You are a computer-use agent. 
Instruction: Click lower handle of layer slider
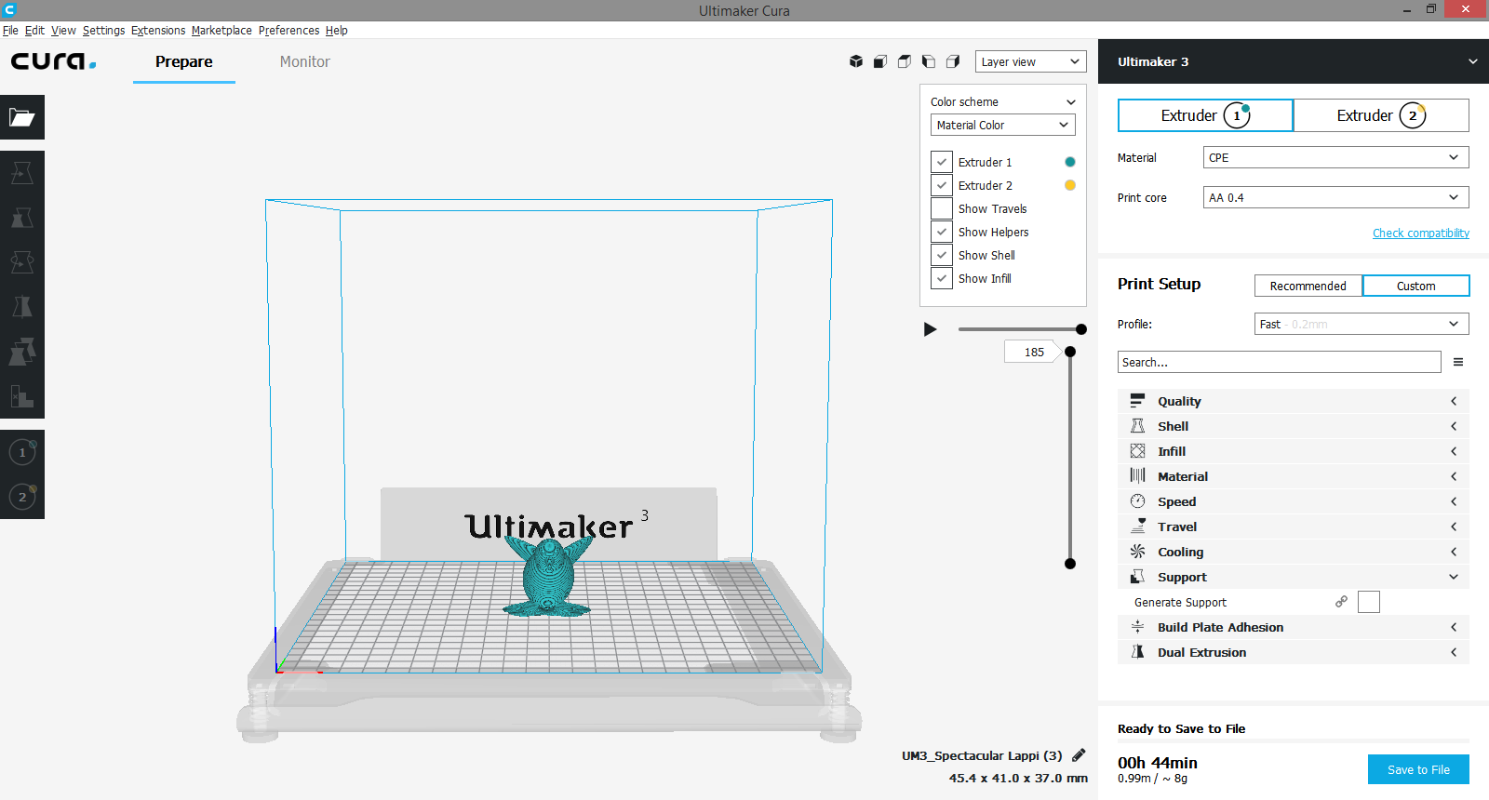pos(1070,564)
